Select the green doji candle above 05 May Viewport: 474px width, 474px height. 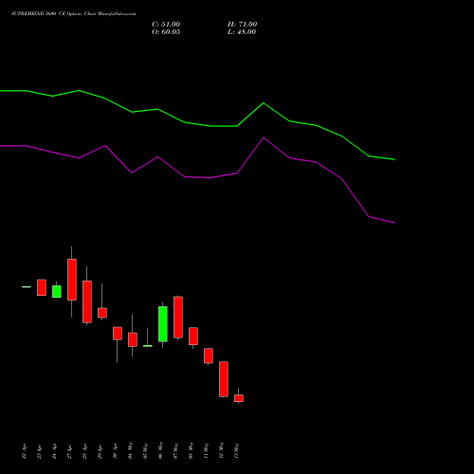[148, 346]
